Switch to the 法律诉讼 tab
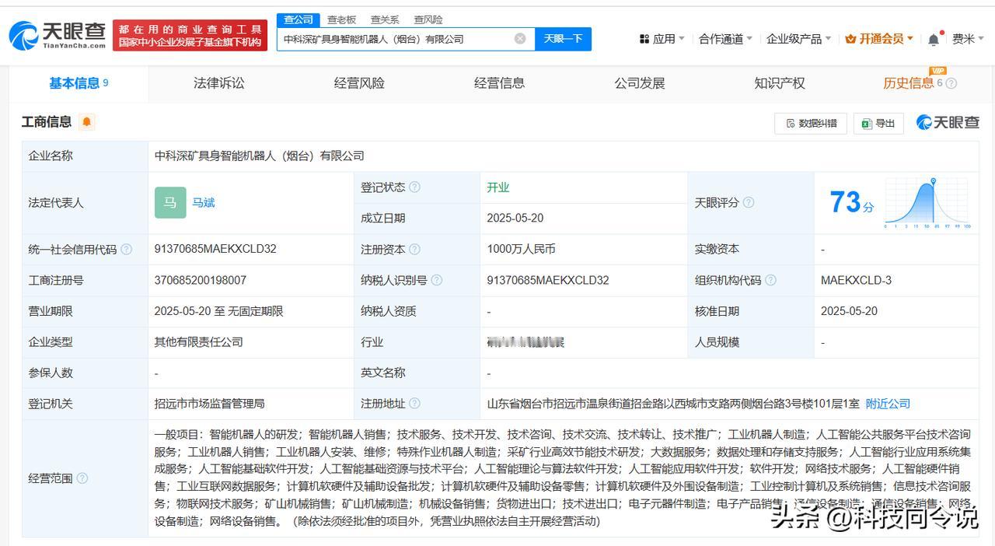This screenshot has width=995, height=546. (218, 83)
